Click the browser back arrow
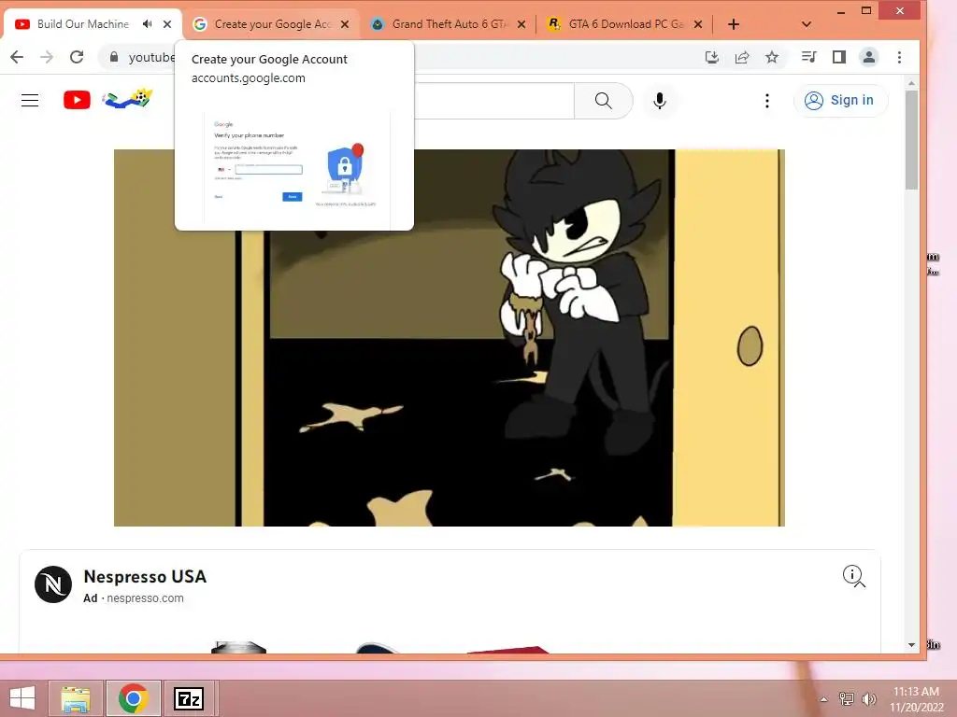957x717 pixels. point(17,57)
